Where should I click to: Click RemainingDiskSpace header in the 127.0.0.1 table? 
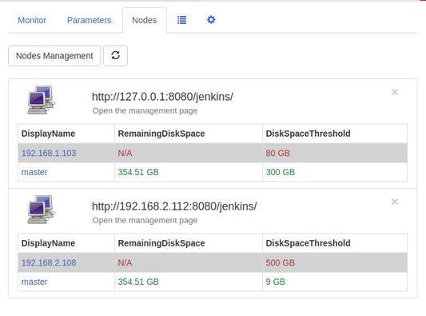coord(161,134)
